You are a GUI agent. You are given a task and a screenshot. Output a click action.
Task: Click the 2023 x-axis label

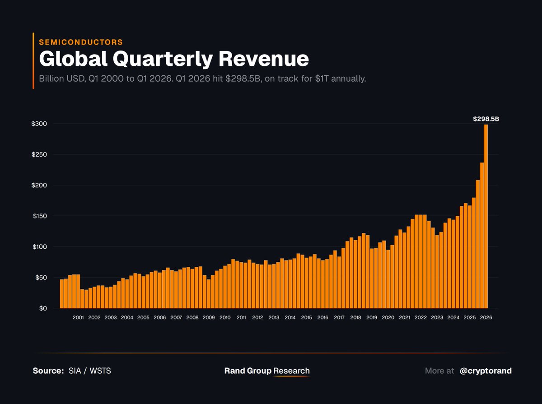pos(437,317)
